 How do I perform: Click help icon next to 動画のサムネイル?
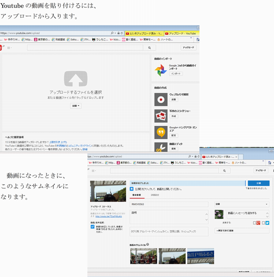pos(148,245)
